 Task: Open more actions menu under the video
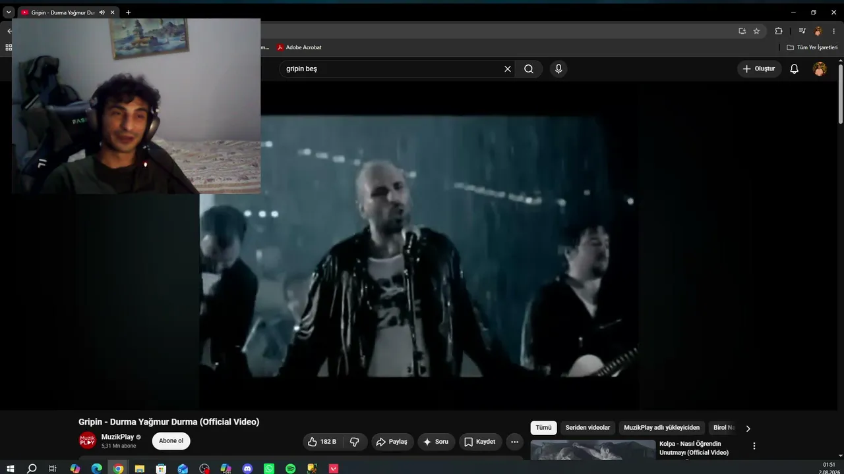[x=515, y=442]
